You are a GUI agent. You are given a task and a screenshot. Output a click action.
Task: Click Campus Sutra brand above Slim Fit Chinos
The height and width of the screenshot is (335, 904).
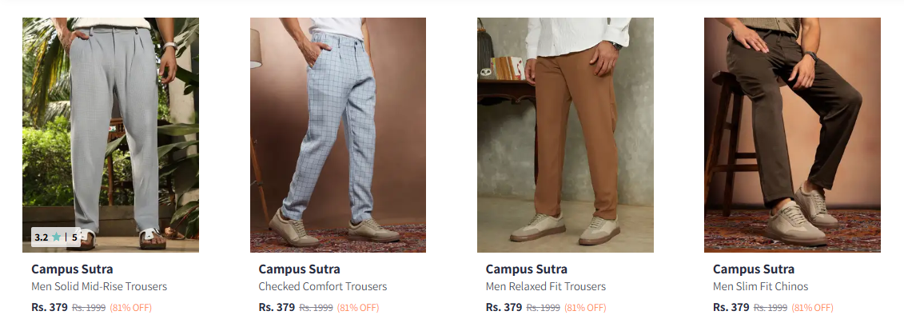click(x=753, y=269)
